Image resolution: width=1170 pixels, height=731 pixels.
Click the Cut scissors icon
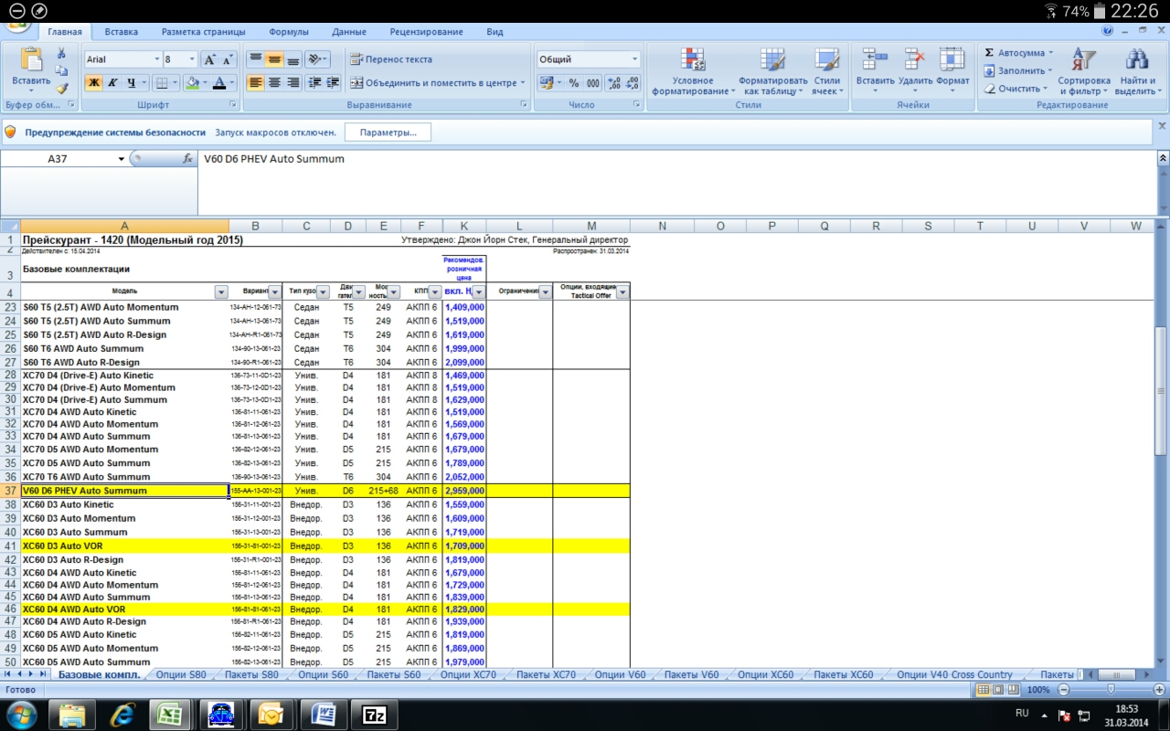pos(61,54)
